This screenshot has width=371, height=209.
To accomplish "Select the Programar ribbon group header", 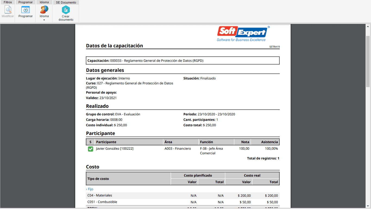I will pos(26,2).
